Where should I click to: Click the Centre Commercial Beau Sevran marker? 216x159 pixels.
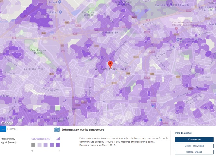178,40
